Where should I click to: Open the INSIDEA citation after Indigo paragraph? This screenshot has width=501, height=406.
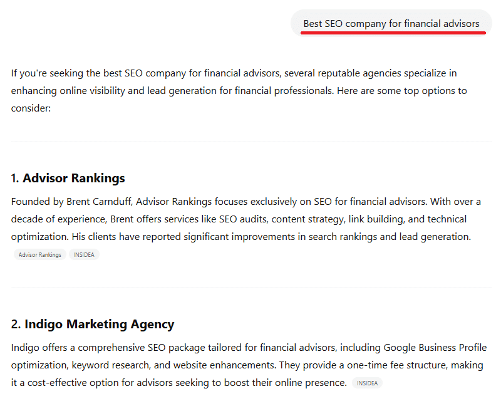367,383
